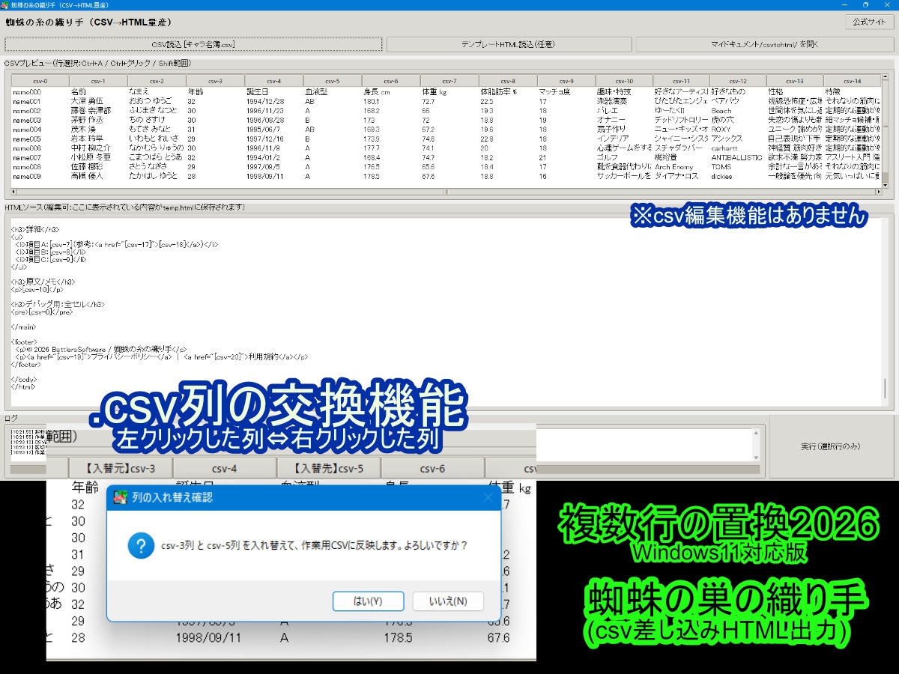Cancel the swap with いいえ(N)

click(x=448, y=601)
